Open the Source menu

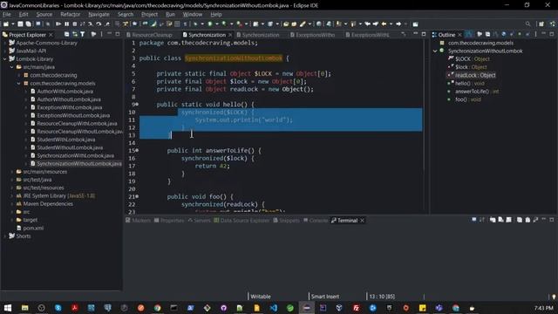[x=44, y=14]
